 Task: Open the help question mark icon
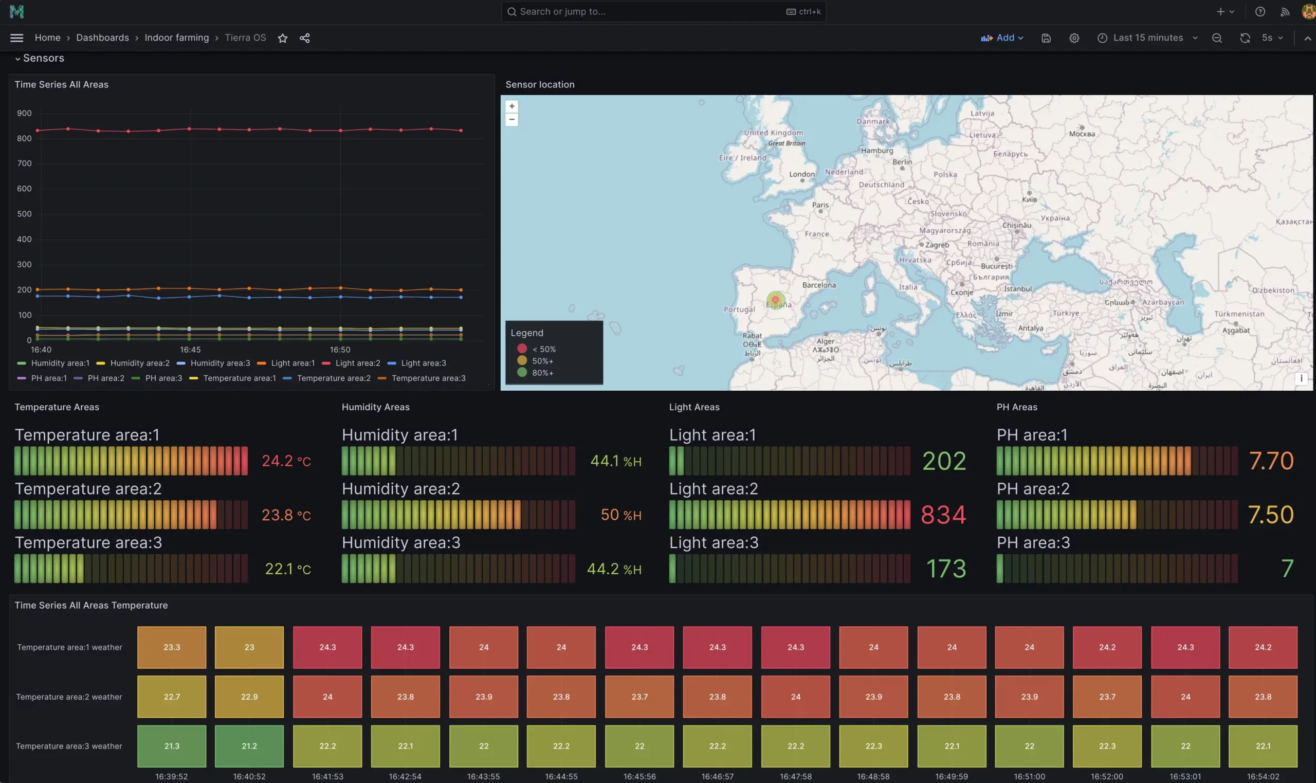[1259, 12]
